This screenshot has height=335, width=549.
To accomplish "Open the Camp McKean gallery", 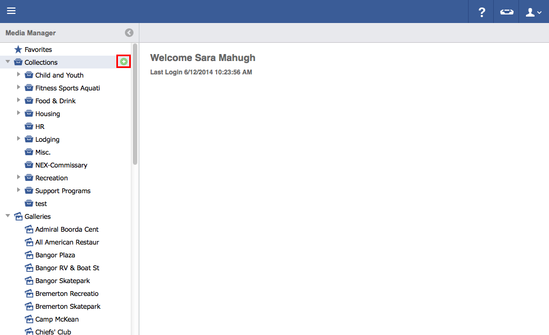I will click(x=57, y=319).
